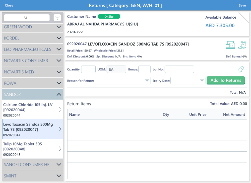Select Levofloxacin Sandoz 500Mg Tab 7S item
This screenshot has height=183, width=251.
coord(33,129)
